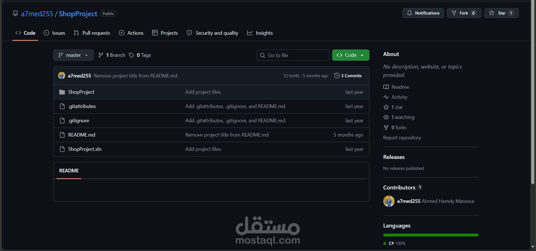Click the Actions tab play icon
Screen dimensions: 536x251
tap(122, 33)
